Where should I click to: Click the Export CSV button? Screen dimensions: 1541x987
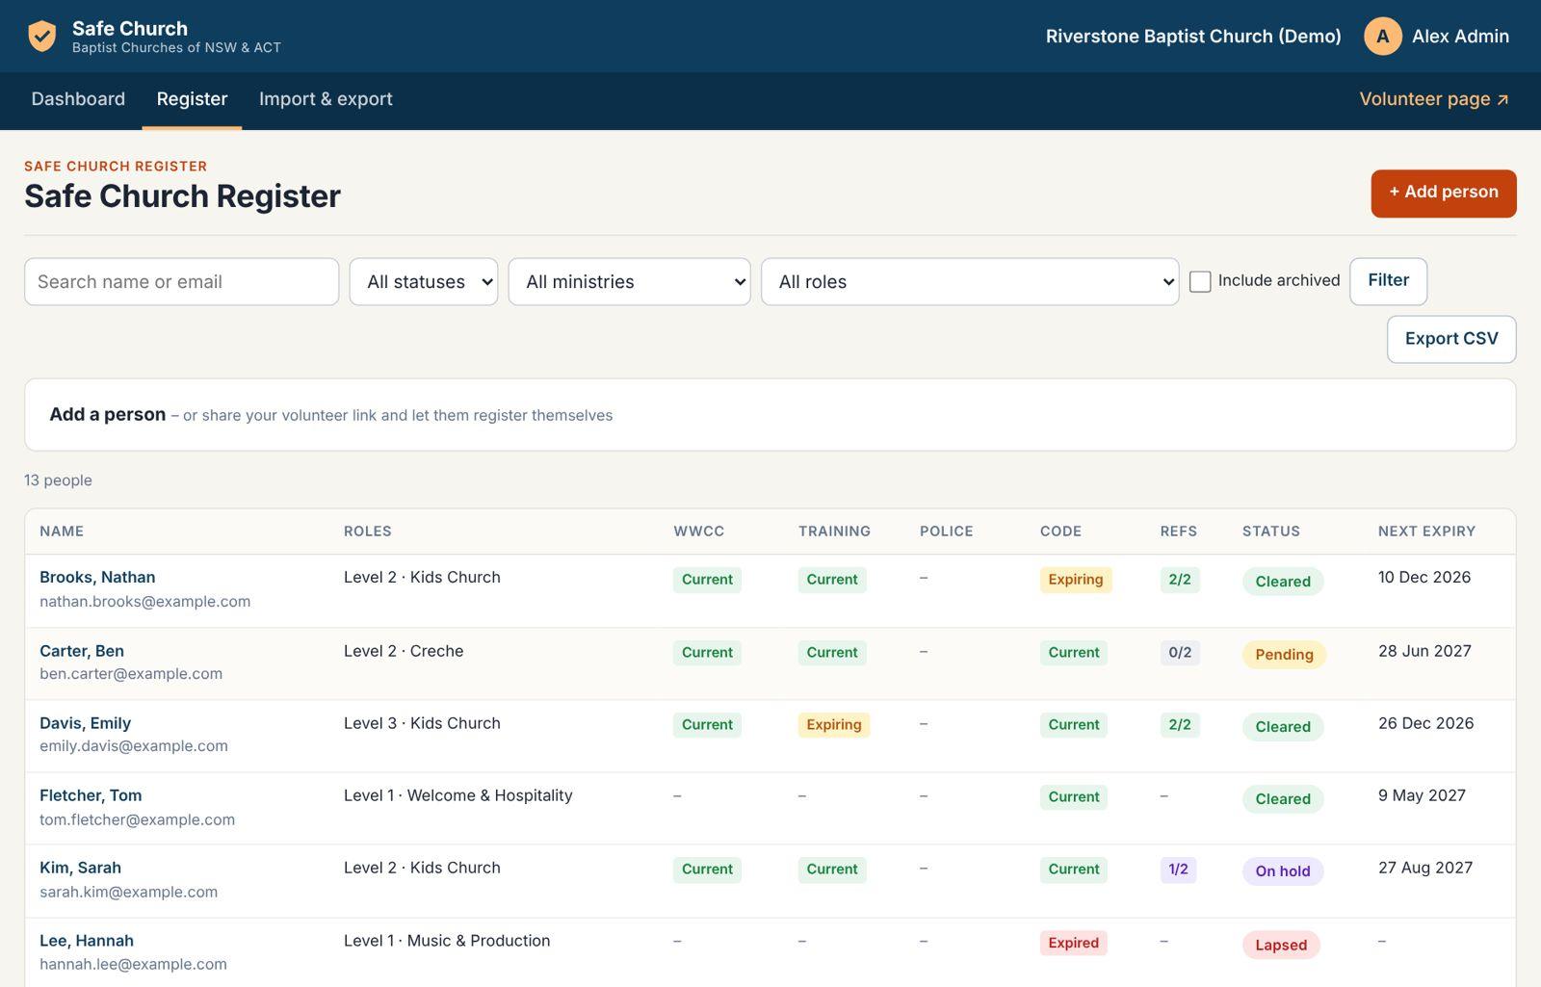point(1450,339)
